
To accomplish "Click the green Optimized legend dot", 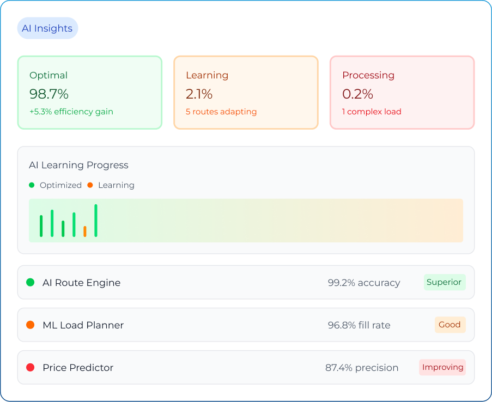I will click(32, 185).
